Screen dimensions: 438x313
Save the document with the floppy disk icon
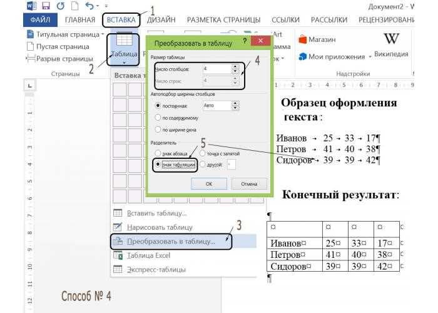pyautogui.click(x=46, y=5)
